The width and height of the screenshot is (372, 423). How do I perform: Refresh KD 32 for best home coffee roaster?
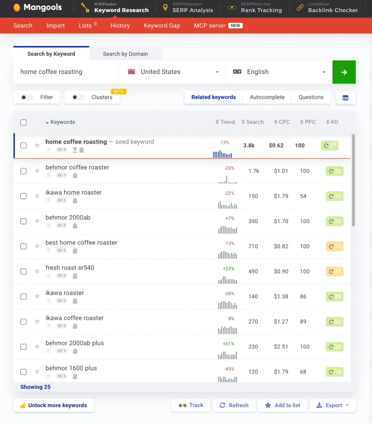click(x=335, y=246)
